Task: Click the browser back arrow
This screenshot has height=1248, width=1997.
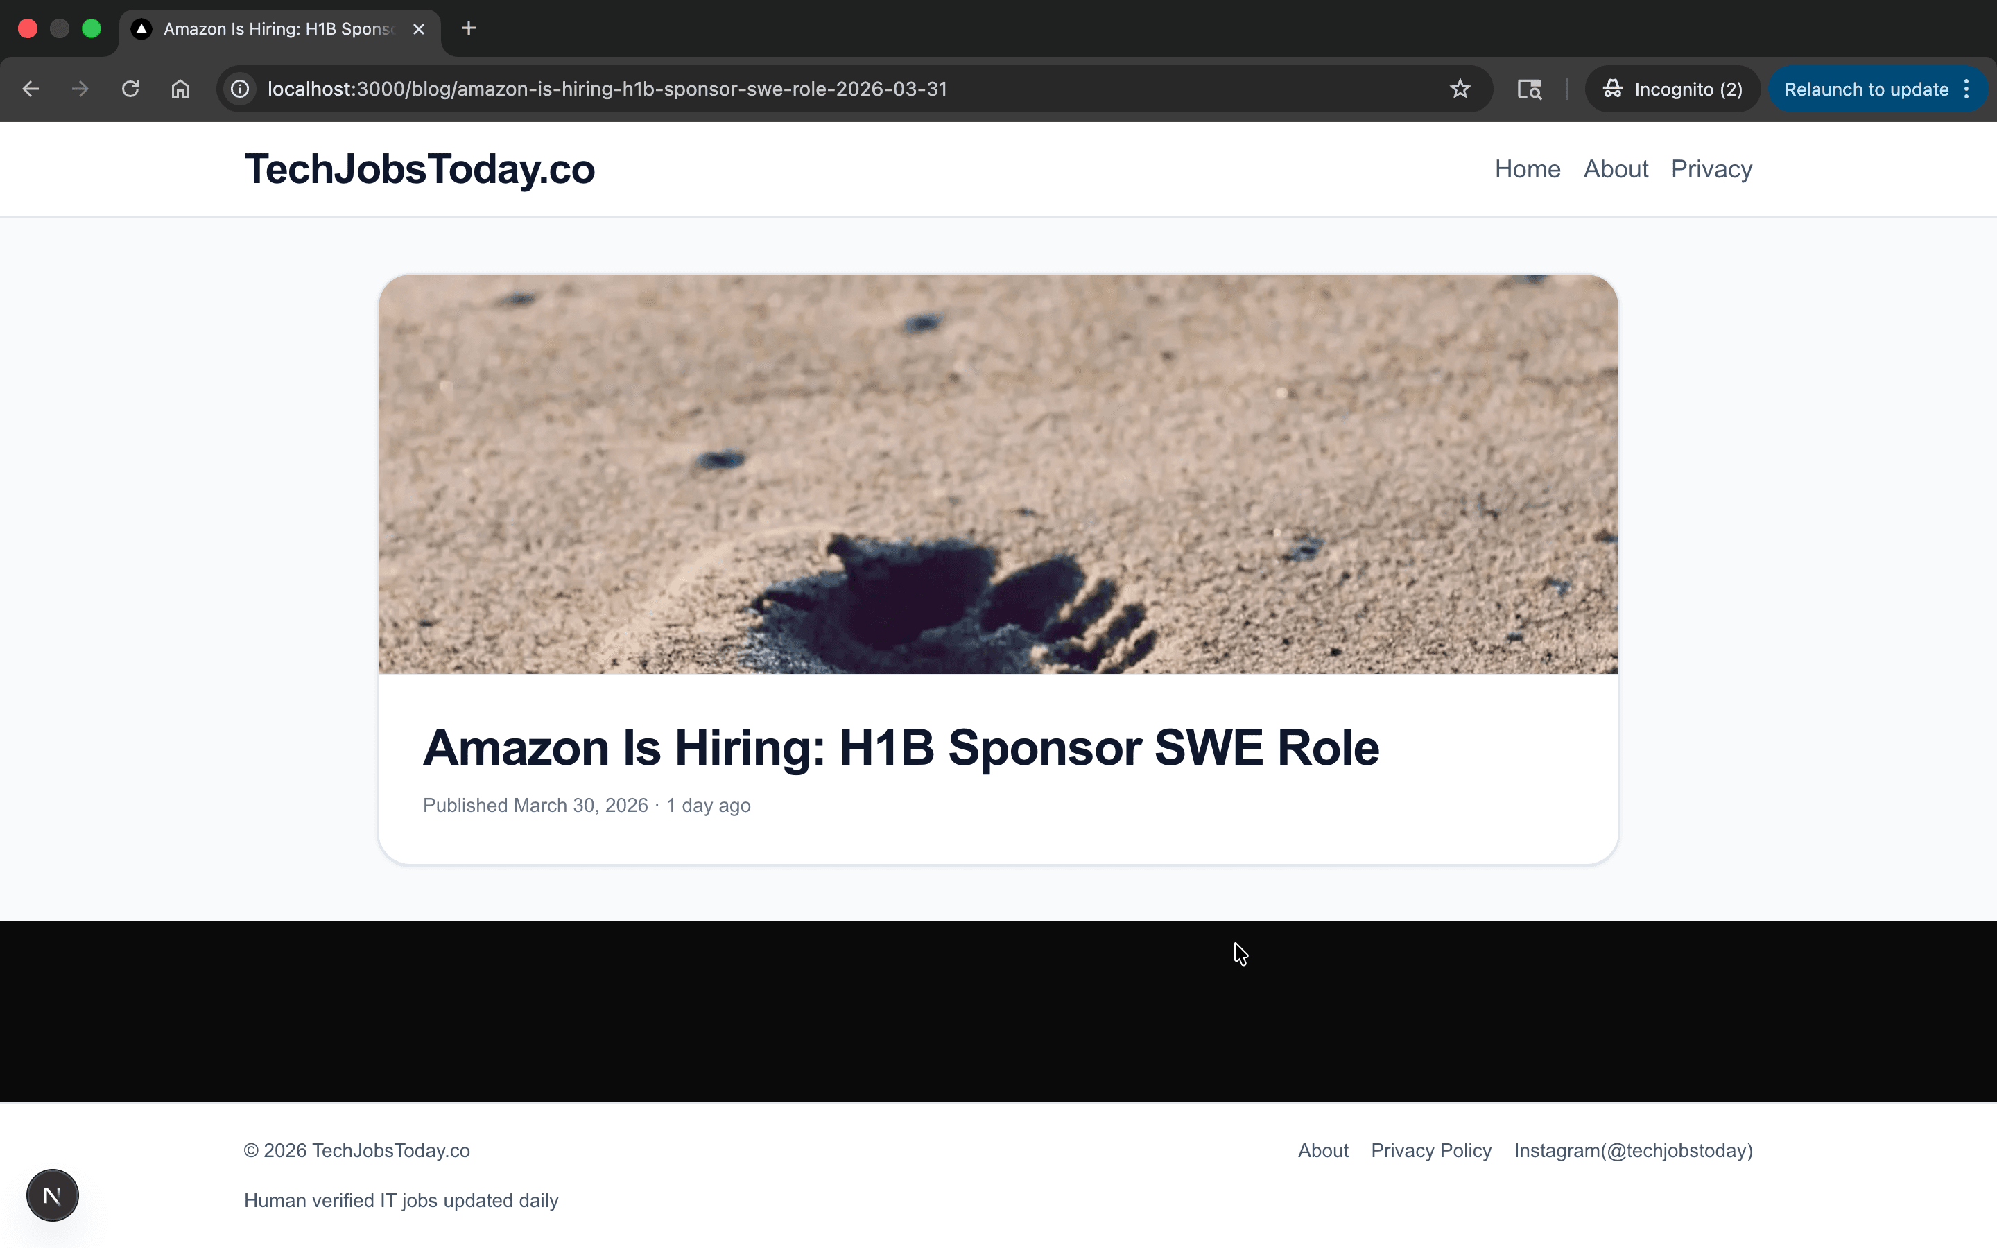Action: coord(31,89)
